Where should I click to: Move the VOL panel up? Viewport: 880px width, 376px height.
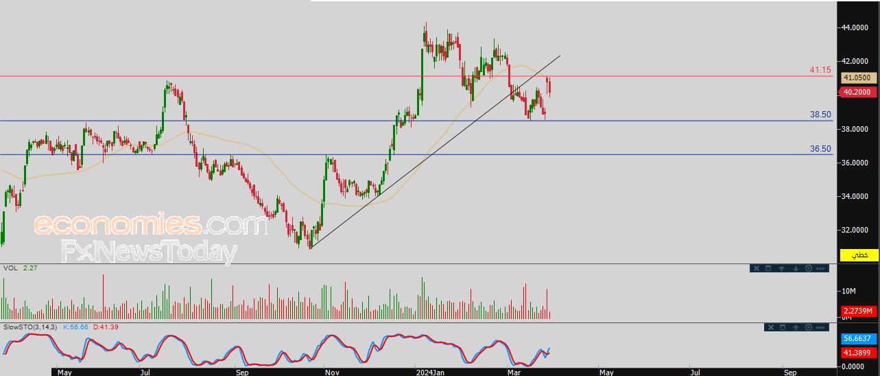click(x=781, y=268)
